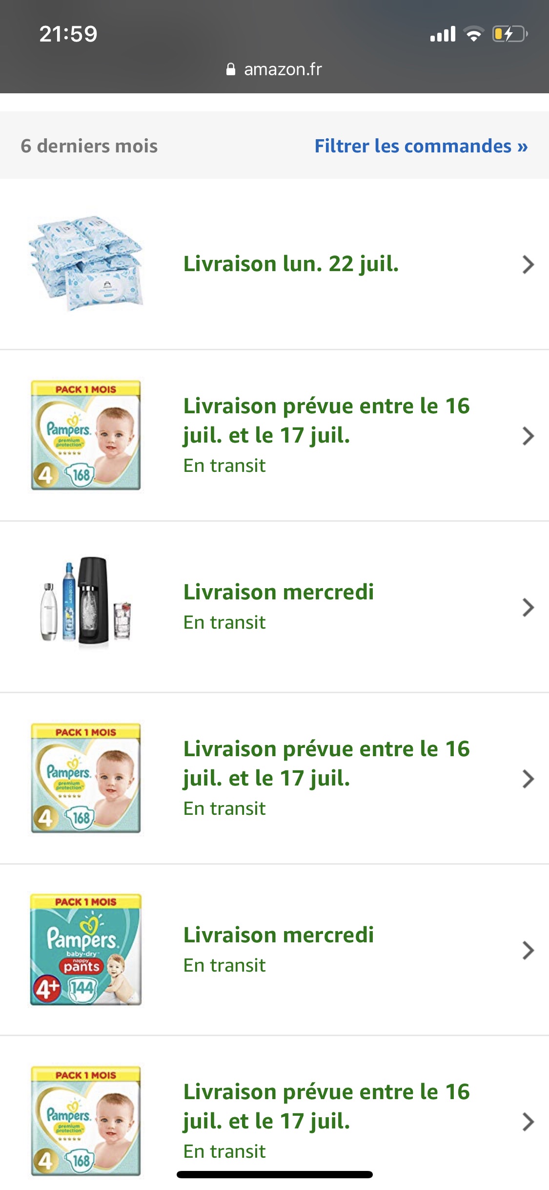The width and height of the screenshot is (549, 1190).
Task: Expand the Livraison lun. 22 juil. order chevron
Action: tap(528, 264)
